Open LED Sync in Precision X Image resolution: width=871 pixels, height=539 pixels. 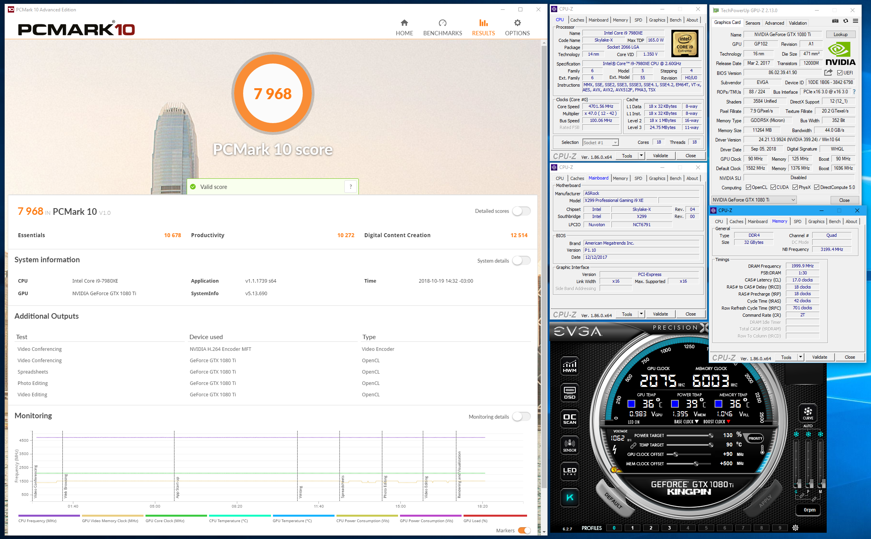click(569, 471)
